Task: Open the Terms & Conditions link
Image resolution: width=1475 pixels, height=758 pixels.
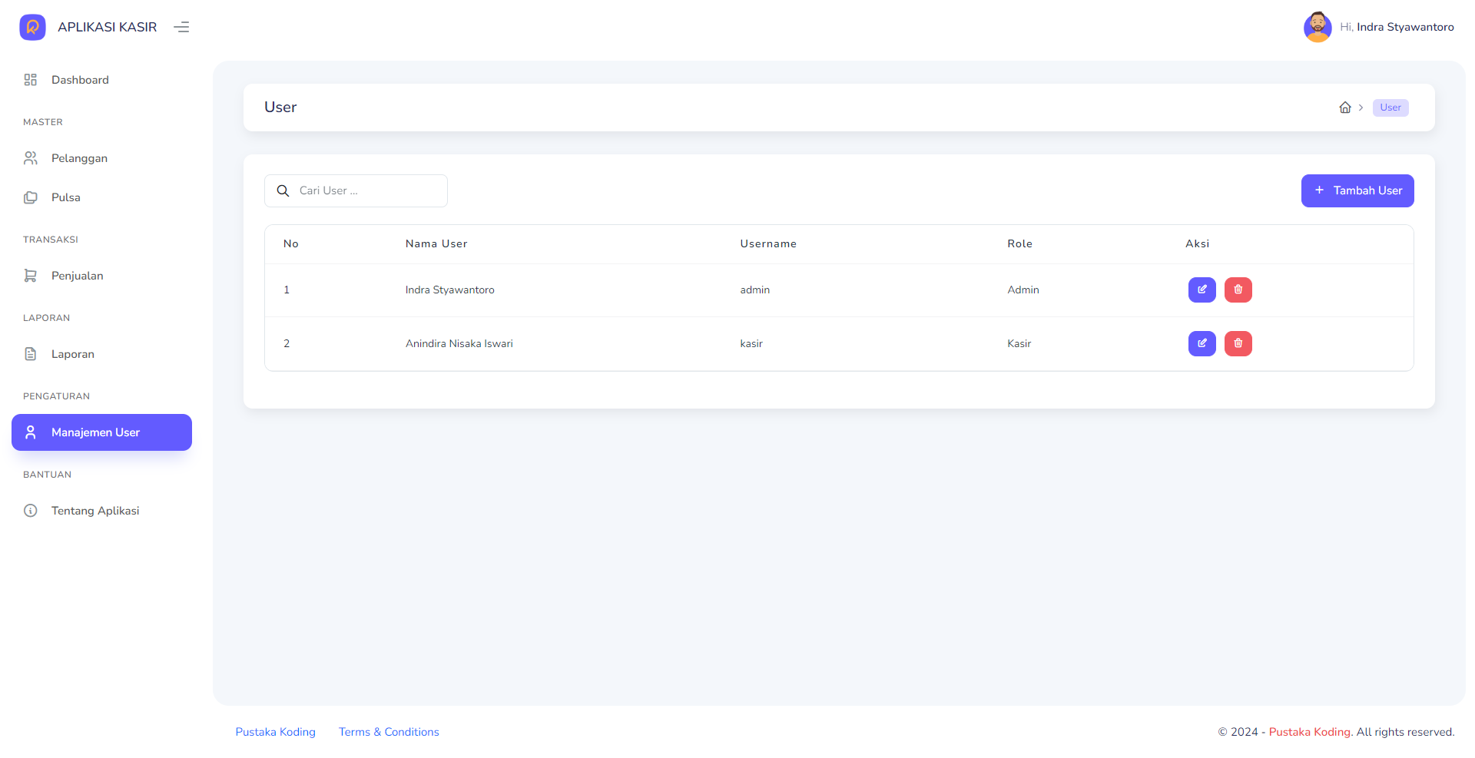Action: pos(389,732)
